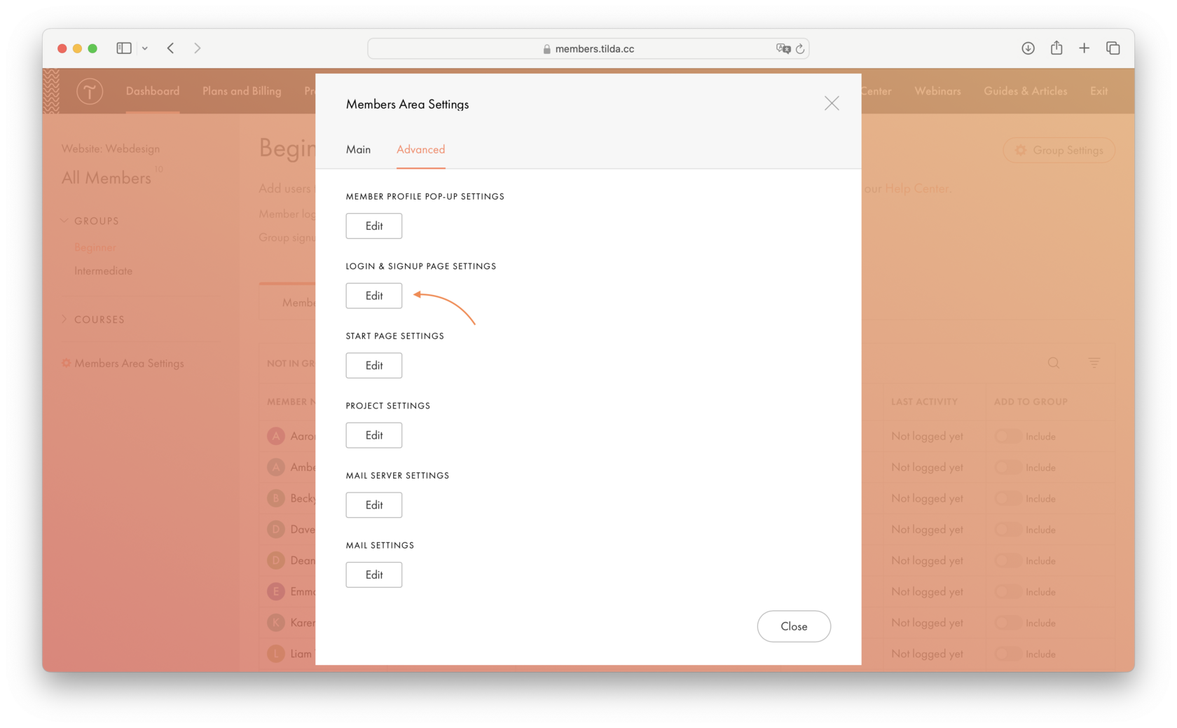Toggle Safari sidebar icon
The width and height of the screenshot is (1177, 728).
123,48
